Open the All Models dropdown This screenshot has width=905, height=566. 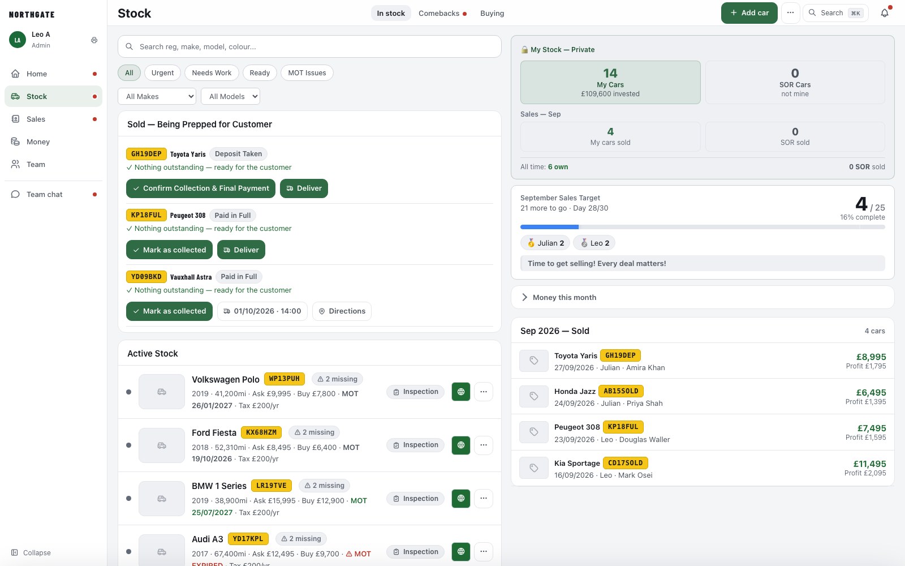click(231, 96)
